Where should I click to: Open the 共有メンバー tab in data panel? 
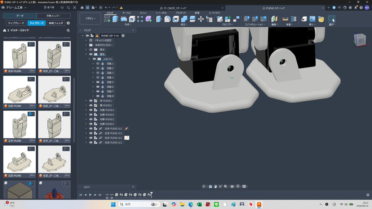tap(54, 16)
